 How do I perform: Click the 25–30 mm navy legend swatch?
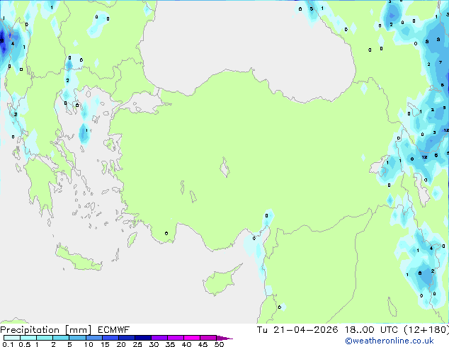click(x=142, y=338)
